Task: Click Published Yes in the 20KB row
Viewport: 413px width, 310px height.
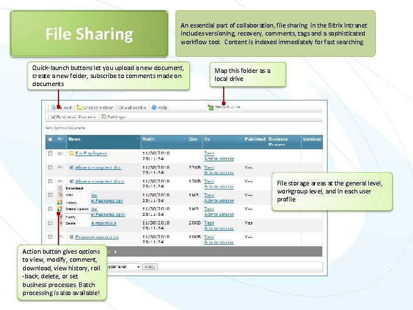Action: 248,223
